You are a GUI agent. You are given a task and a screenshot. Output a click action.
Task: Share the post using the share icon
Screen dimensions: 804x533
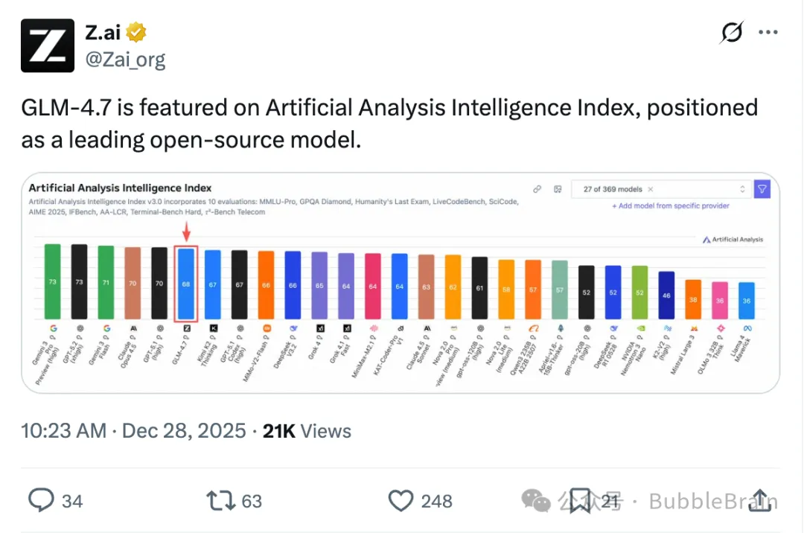tap(760, 500)
